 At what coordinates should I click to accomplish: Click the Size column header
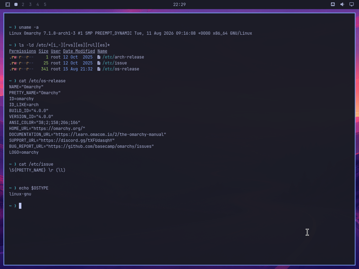(x=43, y=51)
